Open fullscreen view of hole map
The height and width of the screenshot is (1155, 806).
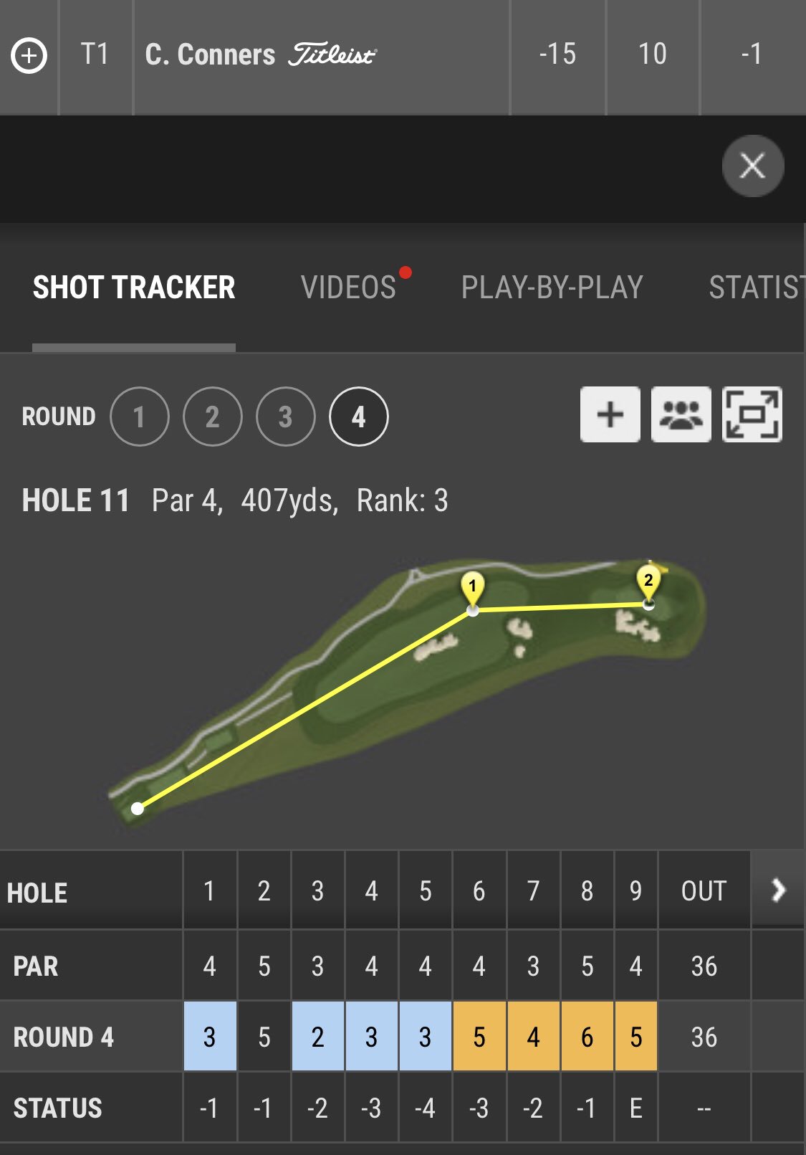point(752,414)
